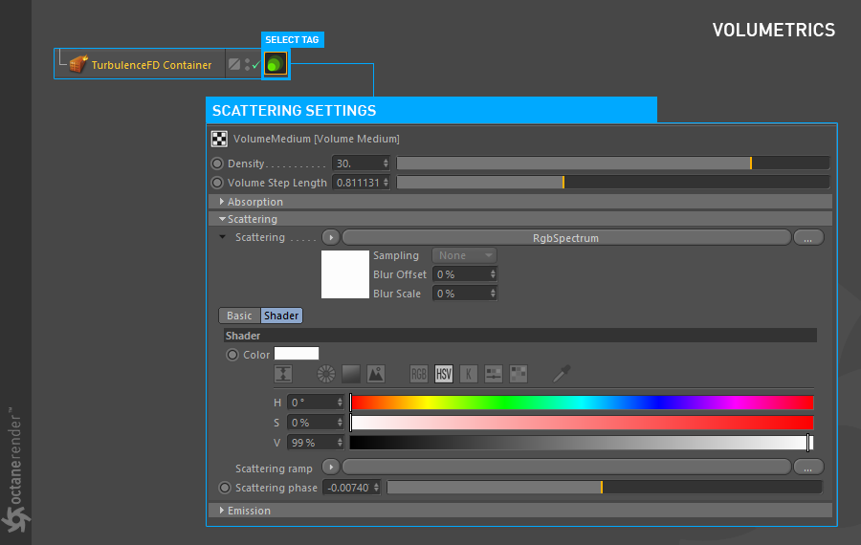Open the Sampling None dropdown
The width and height of the screenshot is (861, 545).
point(465,255)
